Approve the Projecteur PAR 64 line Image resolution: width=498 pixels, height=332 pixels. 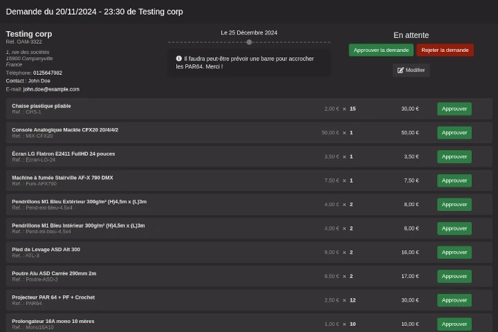click(x=454, y=300)
